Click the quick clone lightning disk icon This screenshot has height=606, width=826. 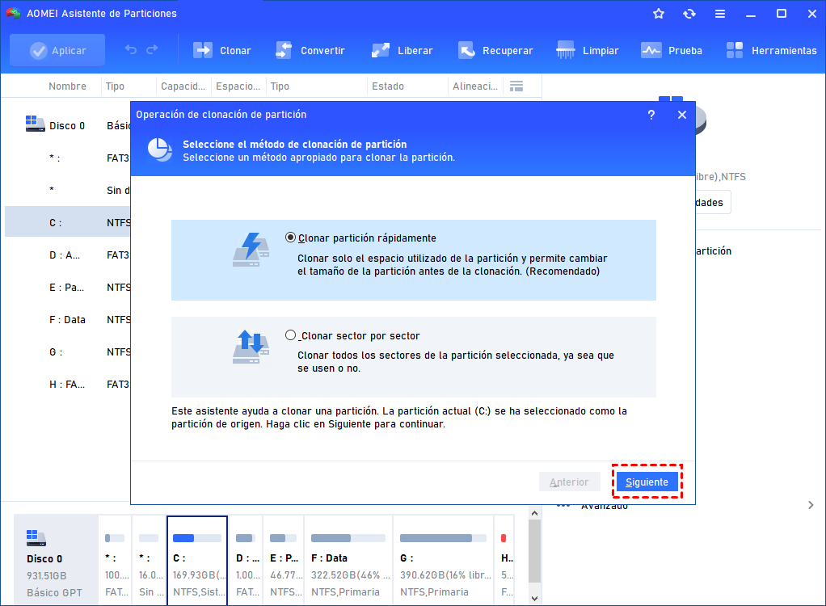(251, 250)
